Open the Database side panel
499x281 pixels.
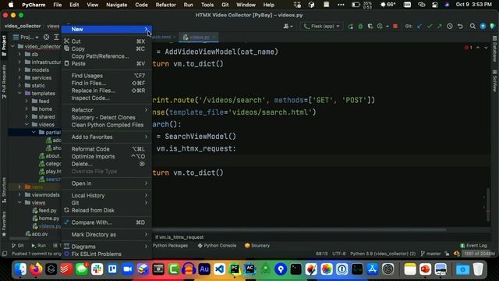point(495,49)
